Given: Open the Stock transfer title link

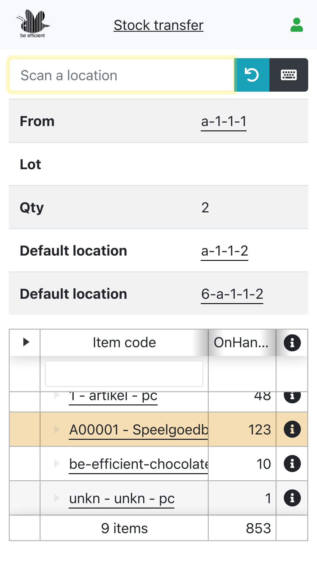Looking at the screenshot, I should (x=158, y=25).
